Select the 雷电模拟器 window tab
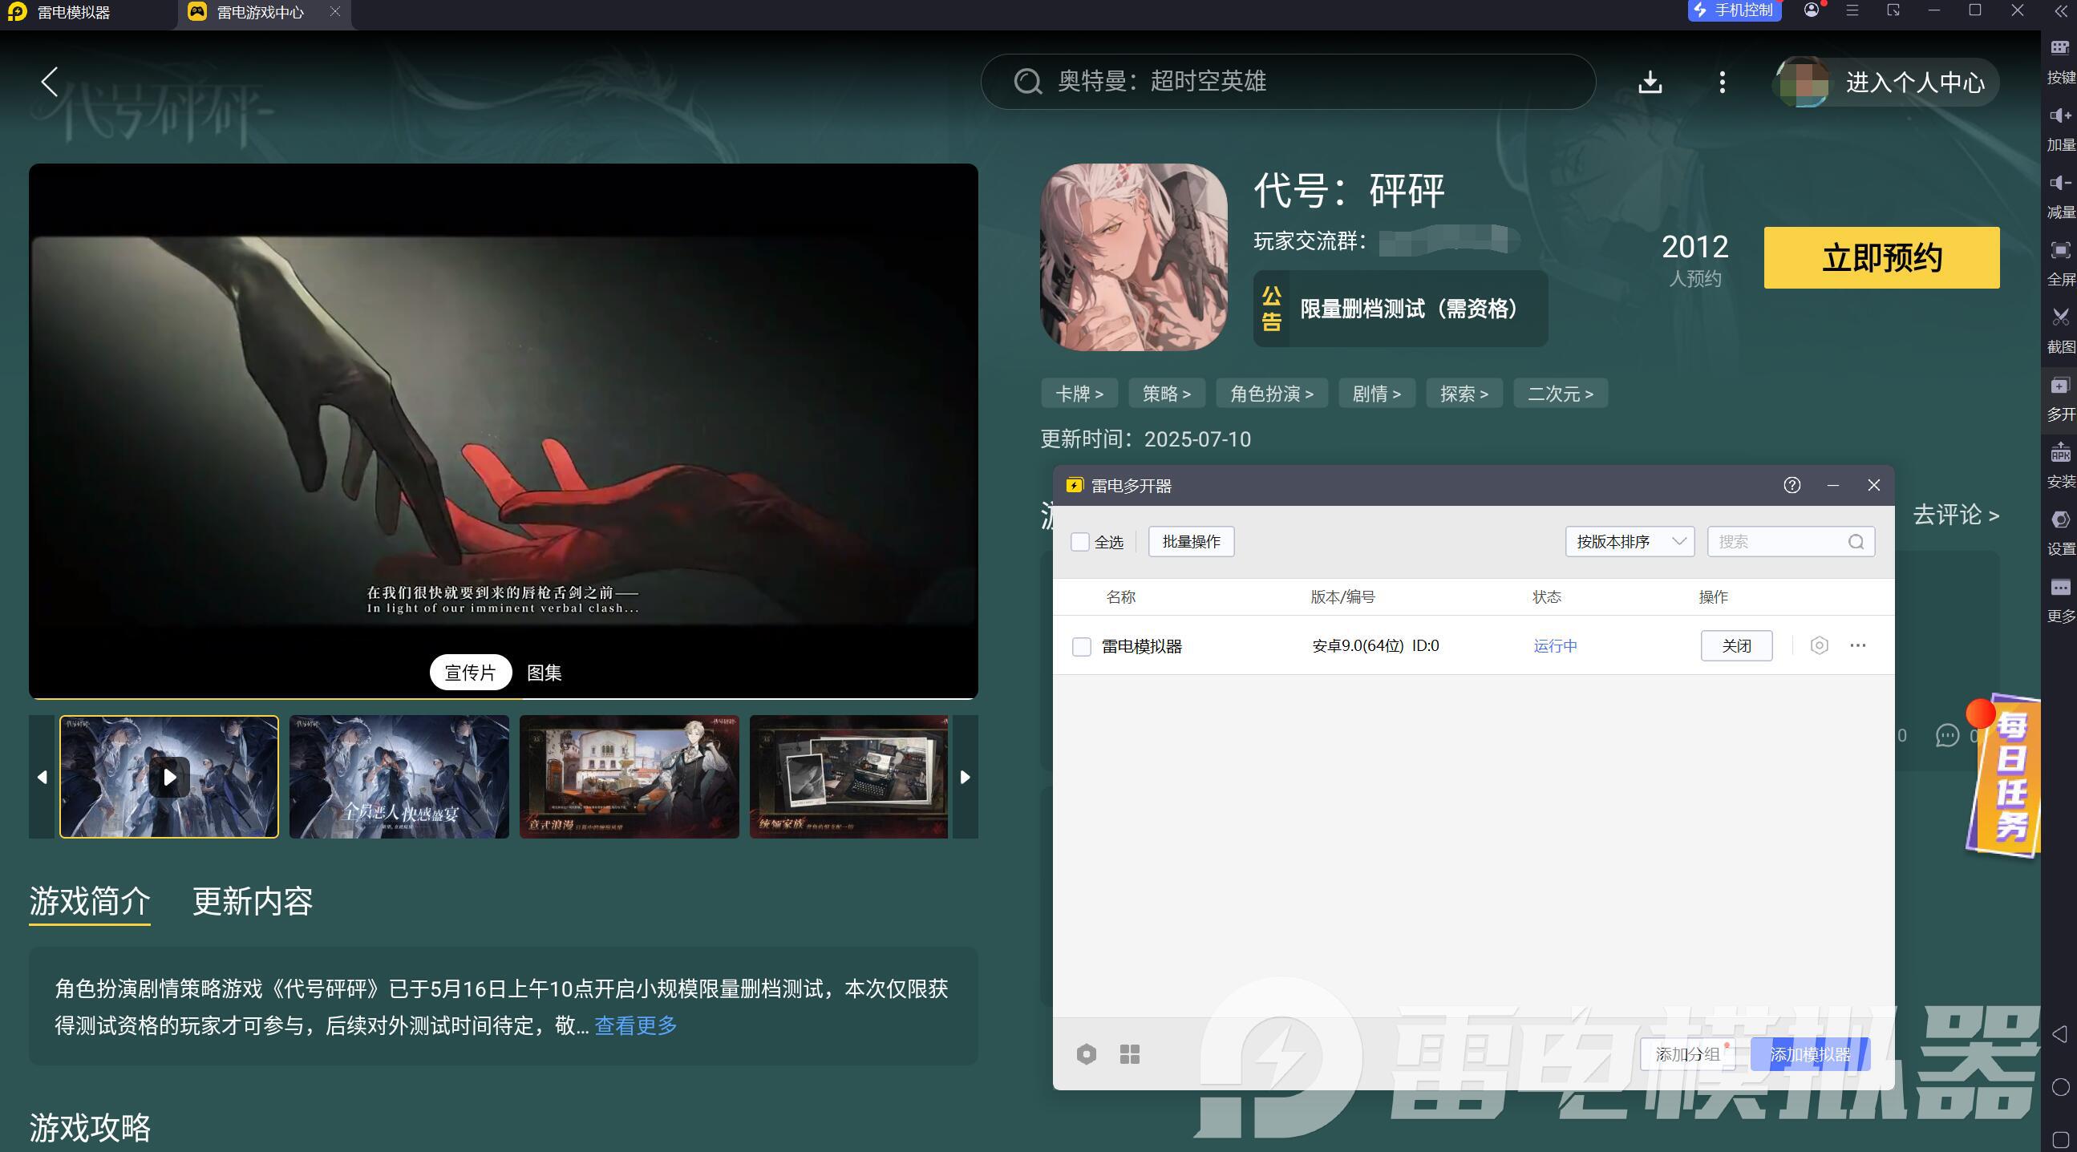 pos(72,13)
